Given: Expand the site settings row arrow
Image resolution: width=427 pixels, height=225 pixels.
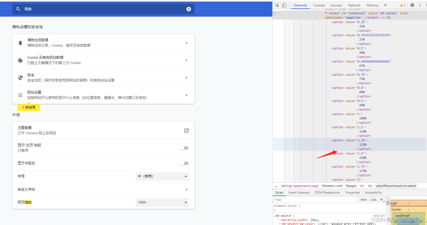Looking at the screenshot, I should (x=187, y=95).
